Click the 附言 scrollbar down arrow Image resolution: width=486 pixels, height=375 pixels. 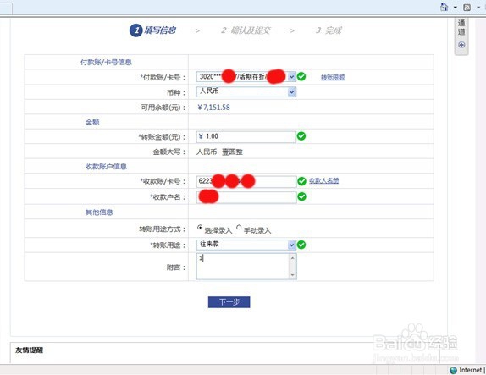[293, 275]
